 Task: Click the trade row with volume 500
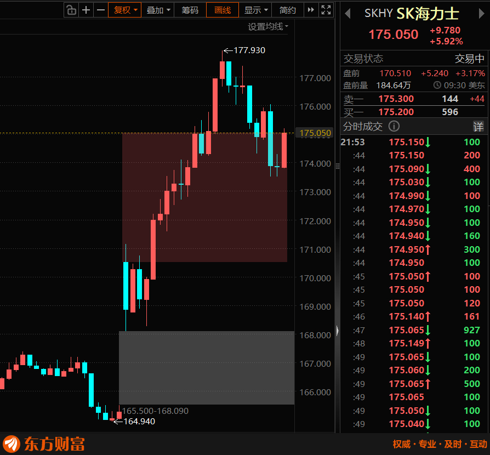point(415,384)
